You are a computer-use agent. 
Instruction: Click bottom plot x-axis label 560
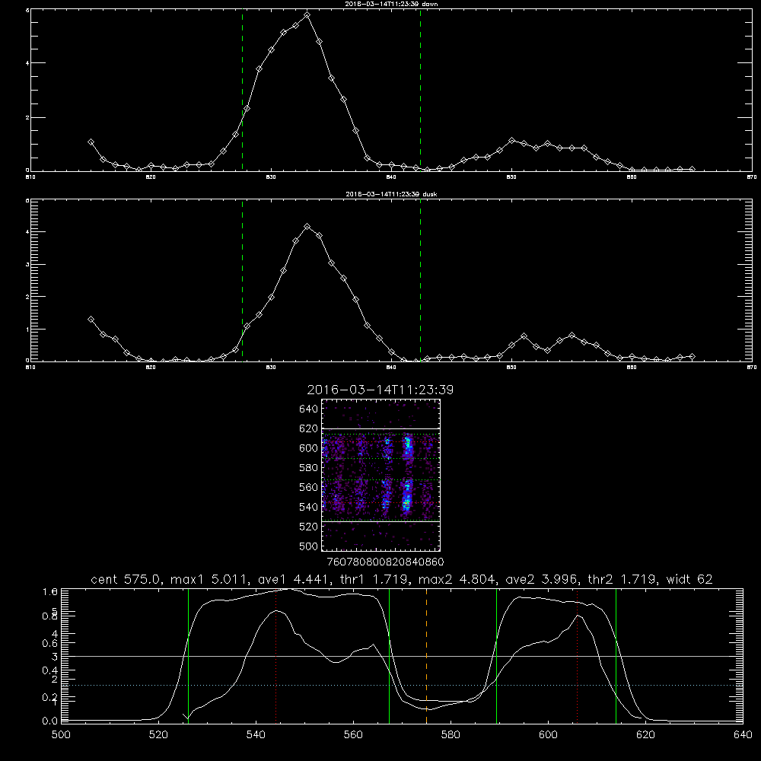pyautogui.click(x=353, y=735)
